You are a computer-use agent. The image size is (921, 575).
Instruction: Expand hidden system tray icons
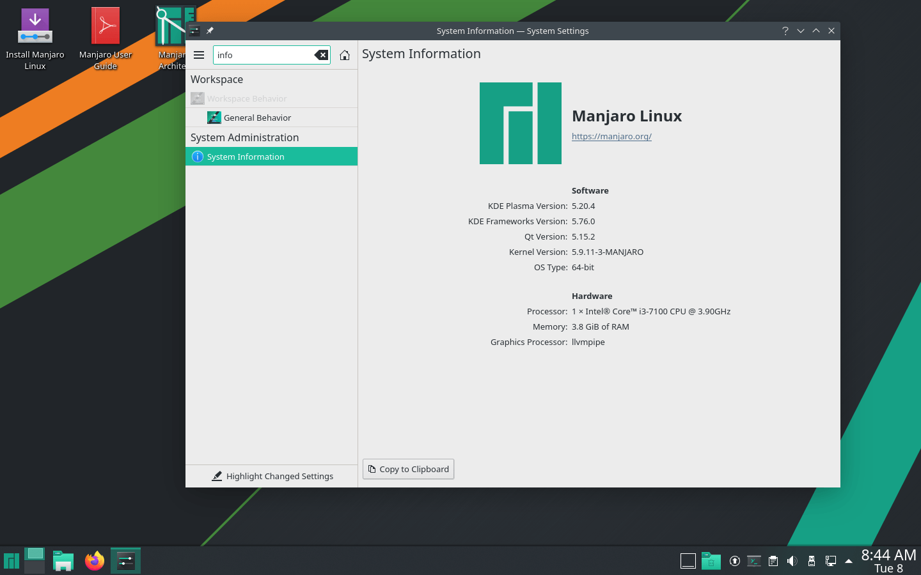pyautogui.click(x=847, y=560)
